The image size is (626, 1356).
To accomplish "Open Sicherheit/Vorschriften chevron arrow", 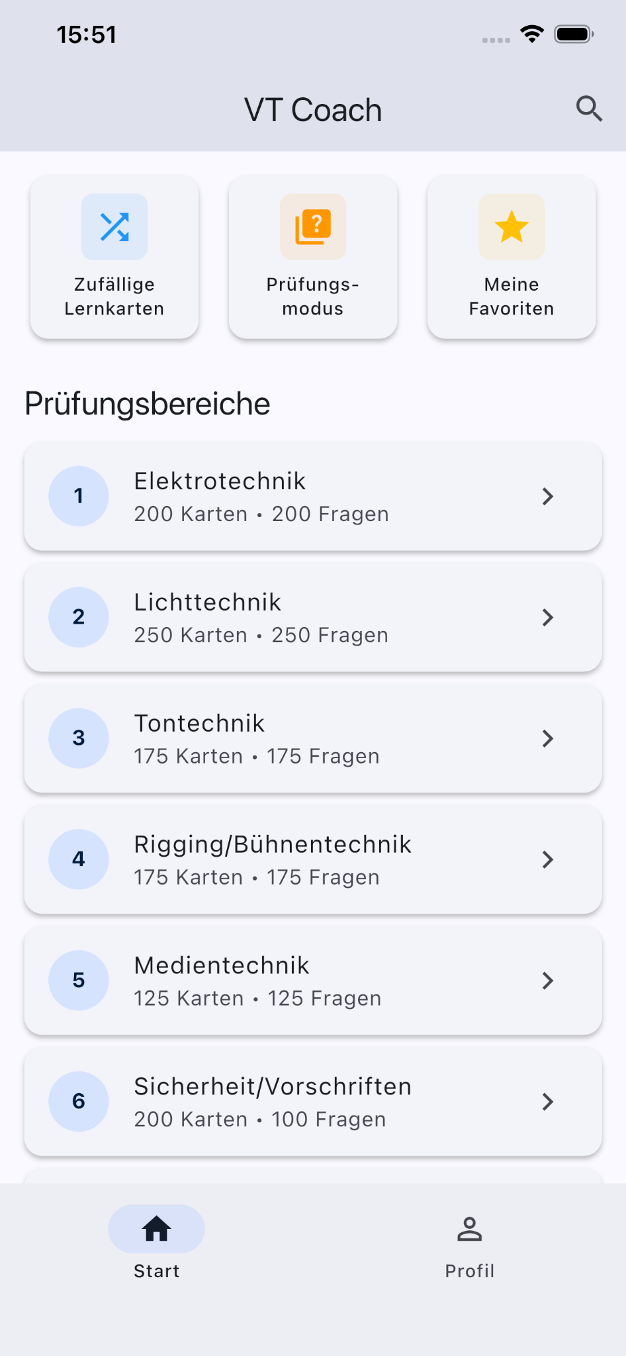I will click(x=547, y=1102).
